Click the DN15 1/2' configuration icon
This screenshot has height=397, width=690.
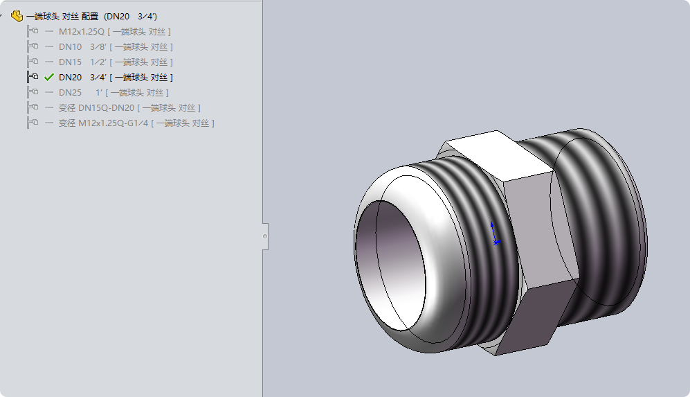33,62
